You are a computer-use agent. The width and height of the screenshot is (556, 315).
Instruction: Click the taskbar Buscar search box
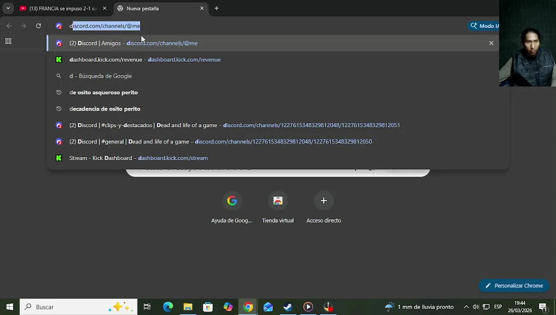(x=79, y=307)
